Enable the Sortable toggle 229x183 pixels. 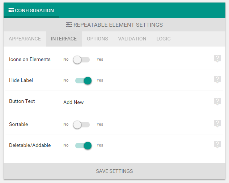coord(81,125)
